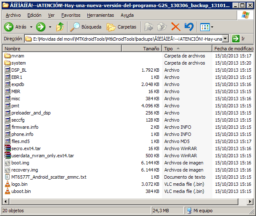
Task: Click the Archivo MD5 type cell
Action: coord(177,141)
